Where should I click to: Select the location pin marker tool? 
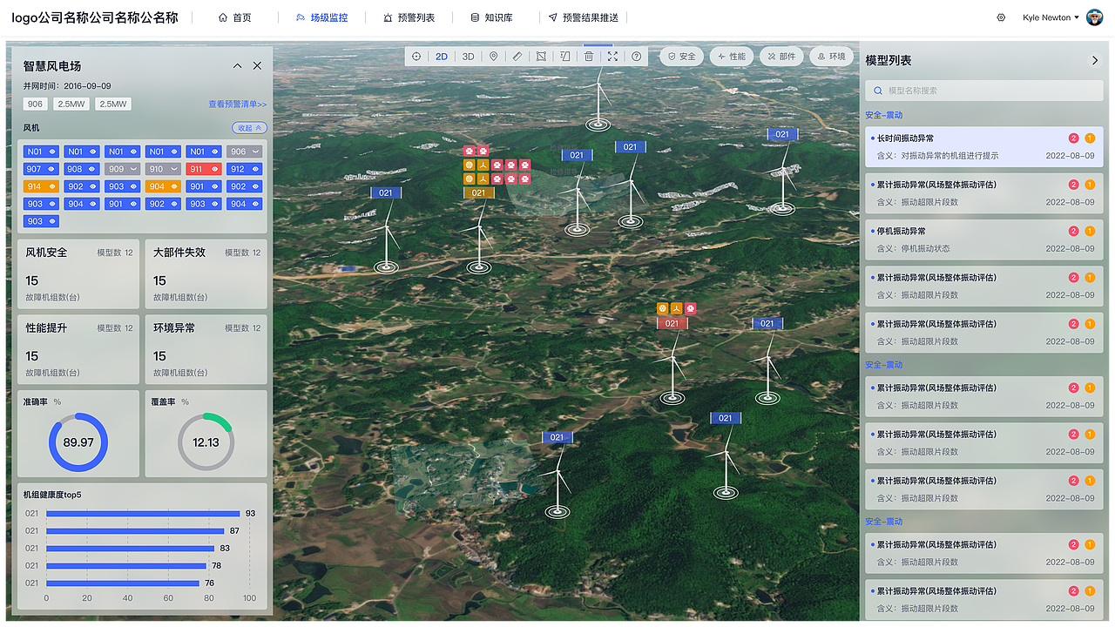tap(493, 57)
